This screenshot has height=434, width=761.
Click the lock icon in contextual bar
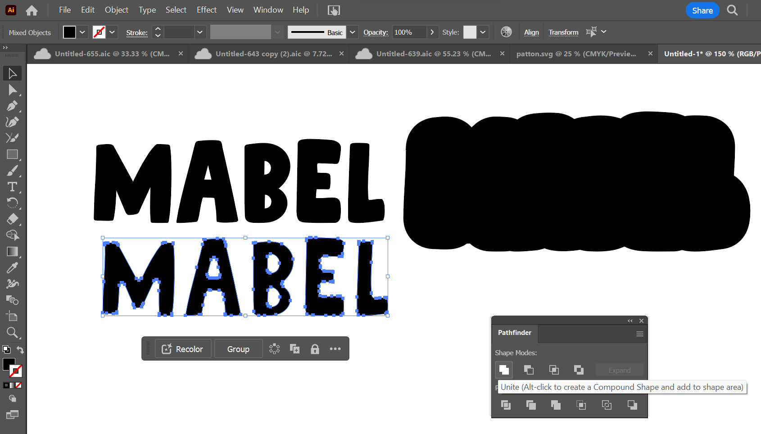coord(315,349)
